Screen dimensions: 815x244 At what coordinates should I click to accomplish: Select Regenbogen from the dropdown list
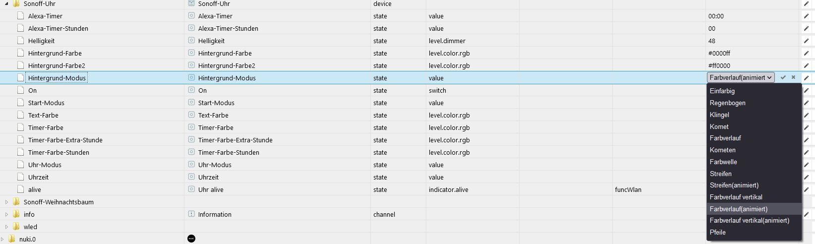(x=727, y=103)
